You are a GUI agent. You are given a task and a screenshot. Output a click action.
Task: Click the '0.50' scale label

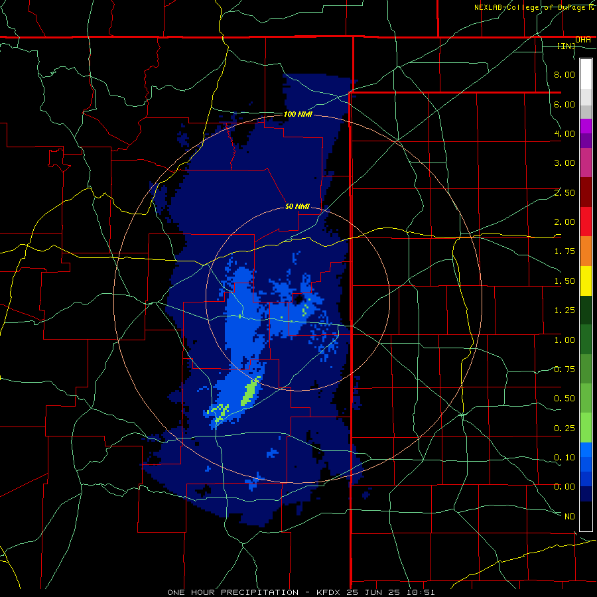point(564,399)
